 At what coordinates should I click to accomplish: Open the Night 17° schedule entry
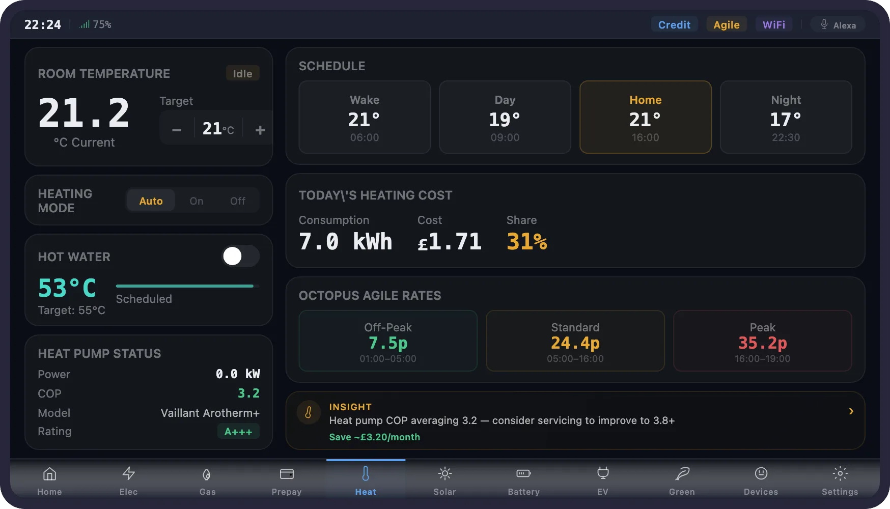point(786,117)
